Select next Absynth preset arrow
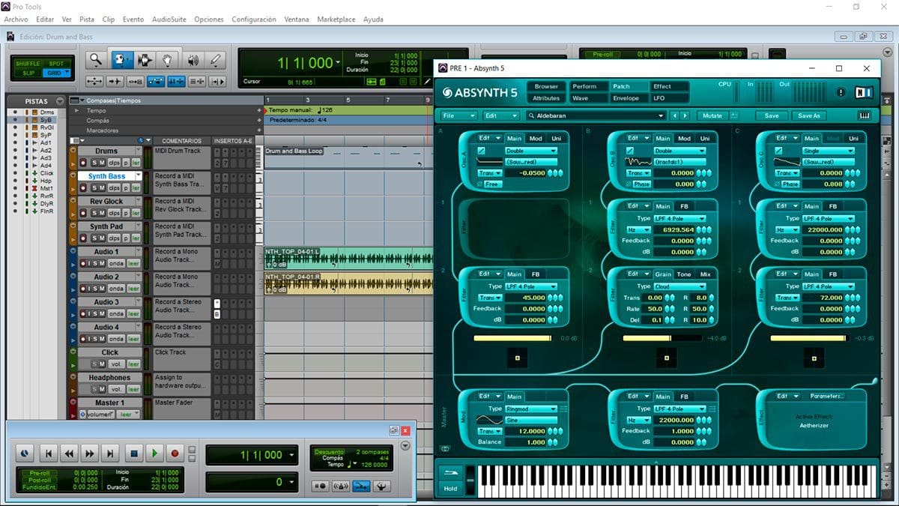Viewport: 899px width, 506px height. 685,115
